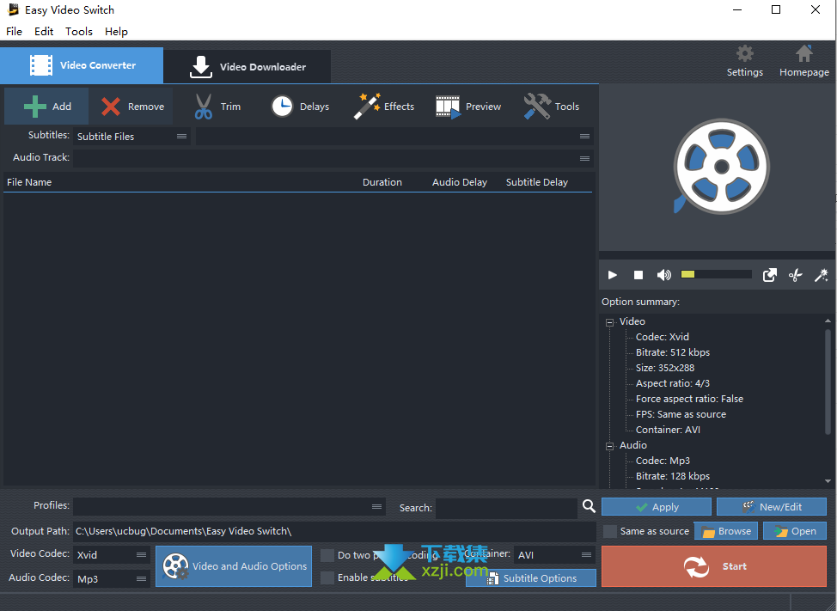Image resolution: width=837 pixels, height=611 pixels.
Task: Go to Homepage house icon
Action: coord(803,53)
